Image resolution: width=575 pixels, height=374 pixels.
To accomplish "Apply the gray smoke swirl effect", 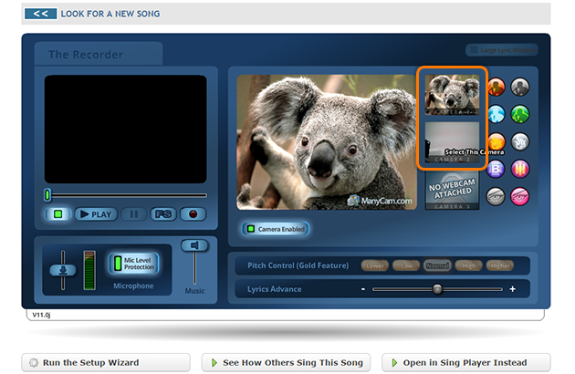I will pyautogui.click(x=520, y=141).
